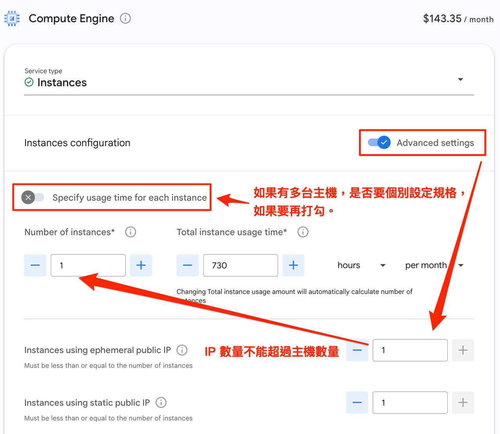
Task: Open info icon for ephemeral public IP
Action: [182, 350]
